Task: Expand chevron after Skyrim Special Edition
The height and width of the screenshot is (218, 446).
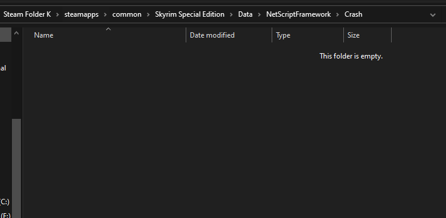Action: [x=232, y=14]
